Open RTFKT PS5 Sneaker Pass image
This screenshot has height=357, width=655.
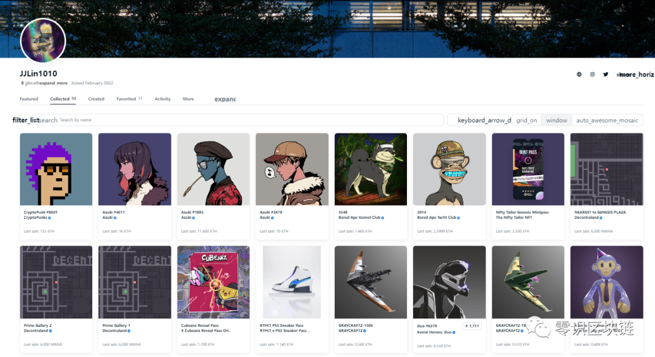[292, 282]
